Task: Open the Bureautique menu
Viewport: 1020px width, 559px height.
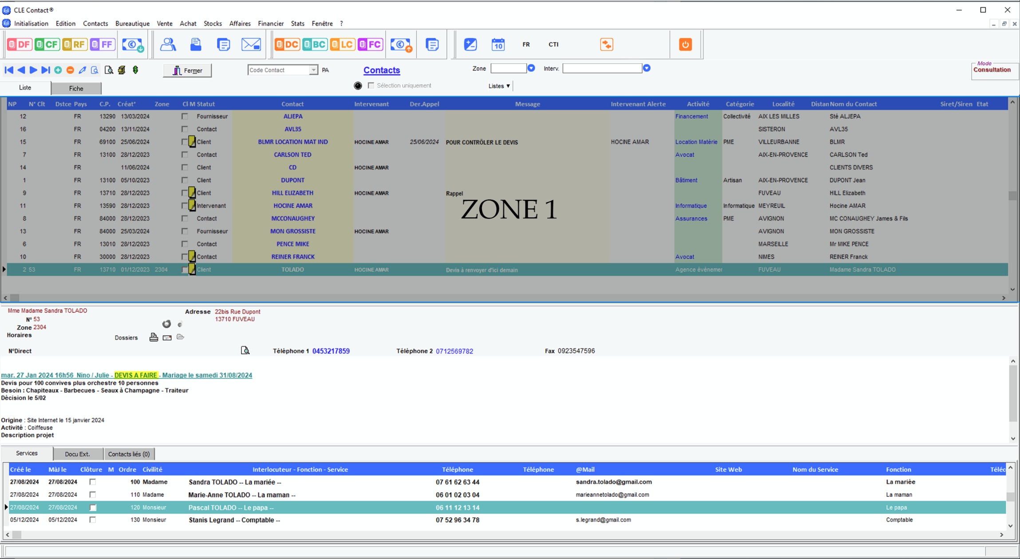Action: tap(132, 24)
